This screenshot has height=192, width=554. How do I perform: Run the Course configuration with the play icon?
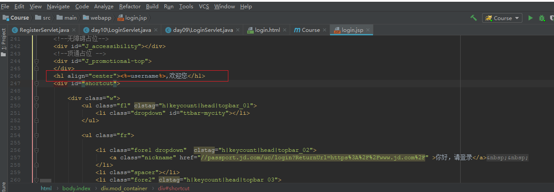coord(530,18)
